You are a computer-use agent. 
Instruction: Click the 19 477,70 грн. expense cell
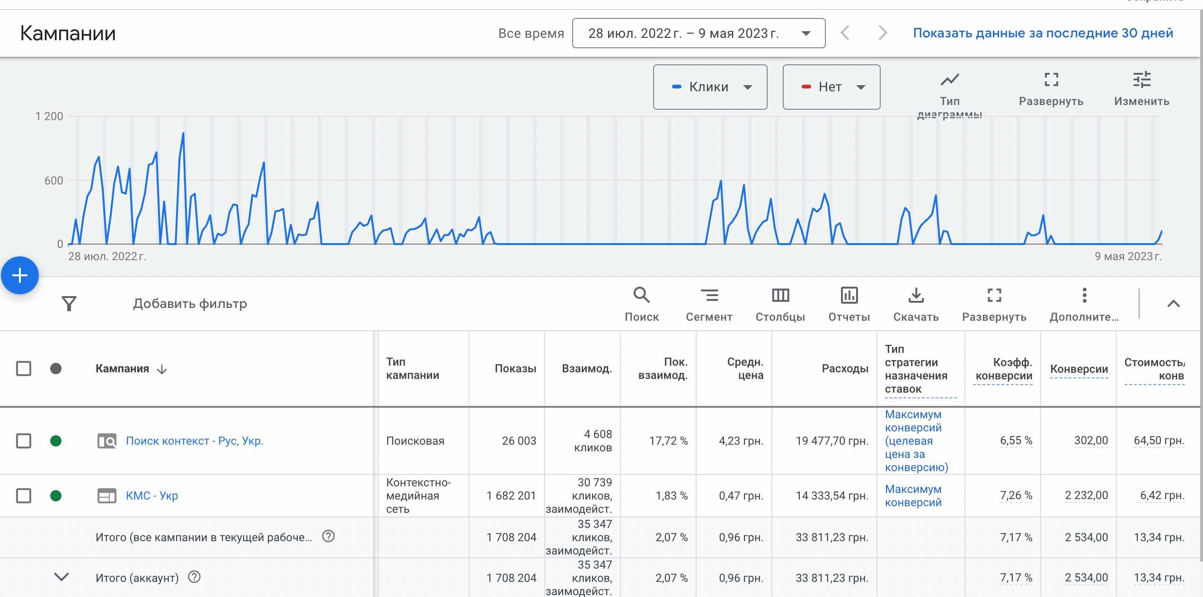[x=832, y=441]
